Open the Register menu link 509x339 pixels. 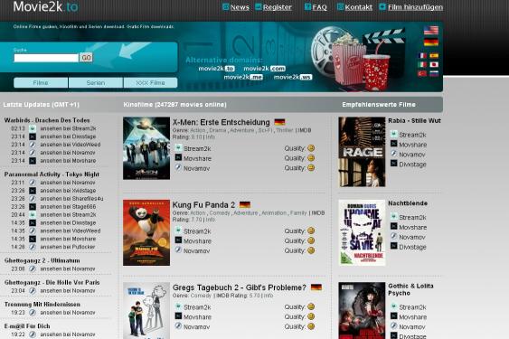coord(278,7)
